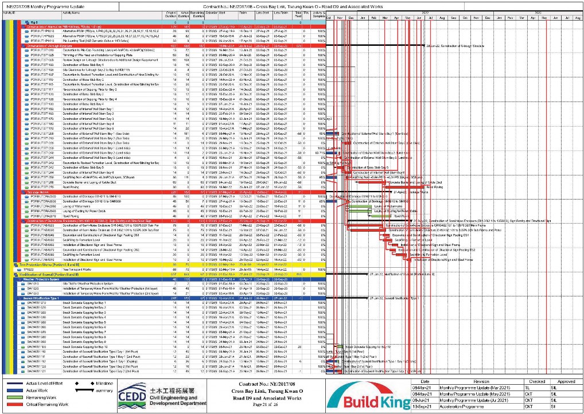Viewport: 584px width, 414px height.
Task: Click icon for Construction of Internal Wall Stem Bay 2
Action: pyautogui.click(x=27, y=114)
